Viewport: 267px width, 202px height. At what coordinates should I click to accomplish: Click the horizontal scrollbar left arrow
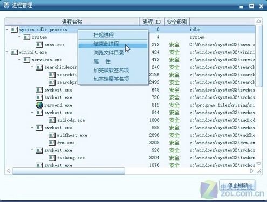(x=9, y=171)
